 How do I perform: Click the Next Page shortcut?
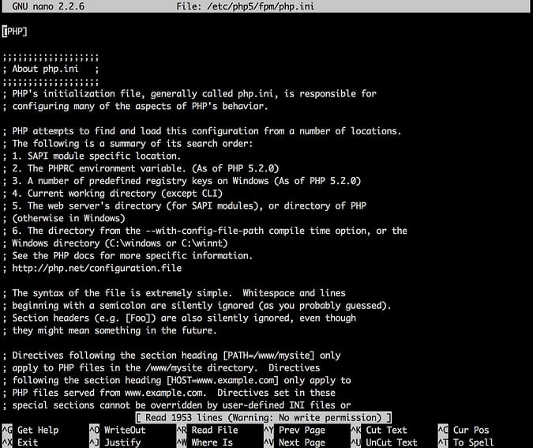[302, 442]
